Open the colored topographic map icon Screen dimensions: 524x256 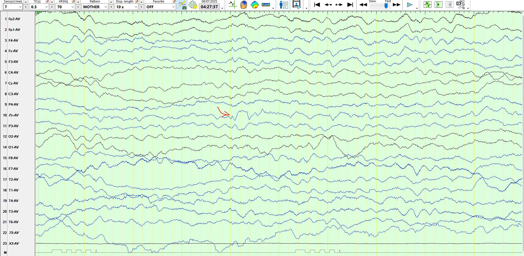[x=255, y=5]
